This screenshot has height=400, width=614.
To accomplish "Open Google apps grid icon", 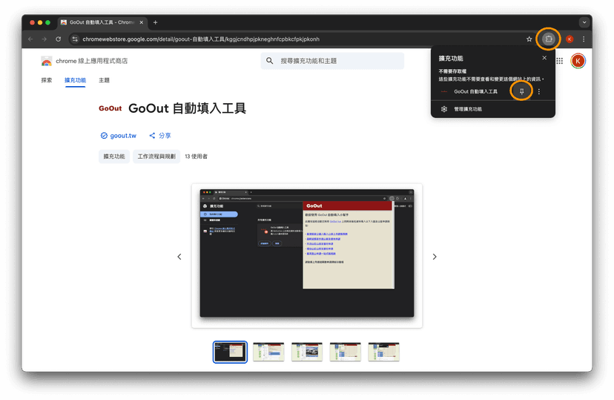I will pyautogui.click(x=560, y=61).
